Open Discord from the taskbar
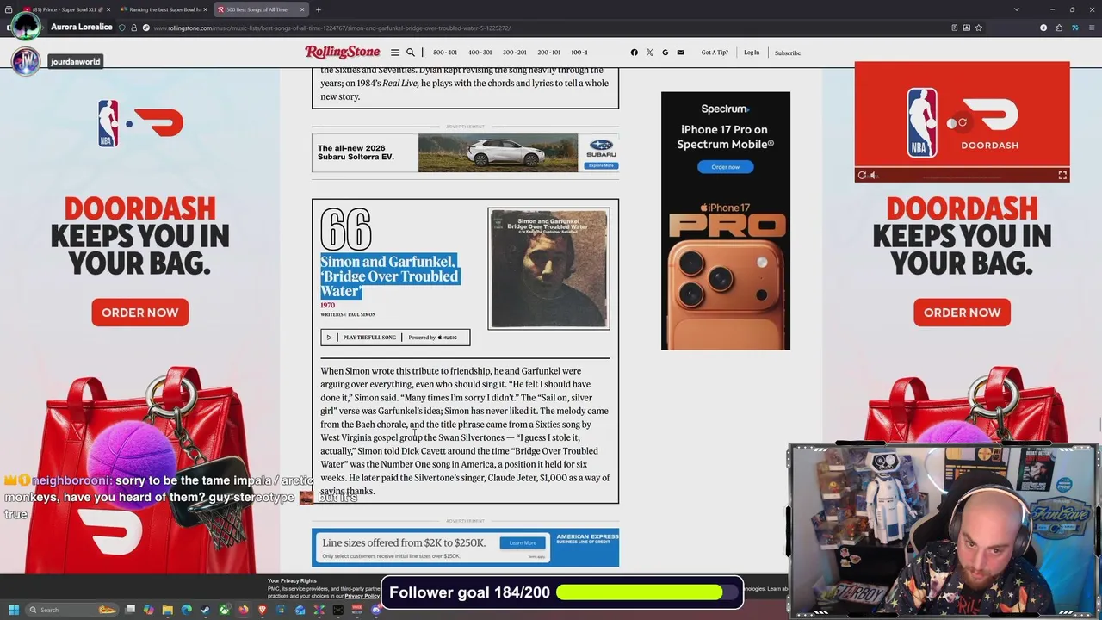The image size is (1102, 620). (376, 610)
